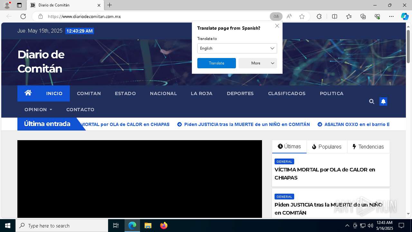View site information lock icon

pyautogui.click(x=41, y=16)
